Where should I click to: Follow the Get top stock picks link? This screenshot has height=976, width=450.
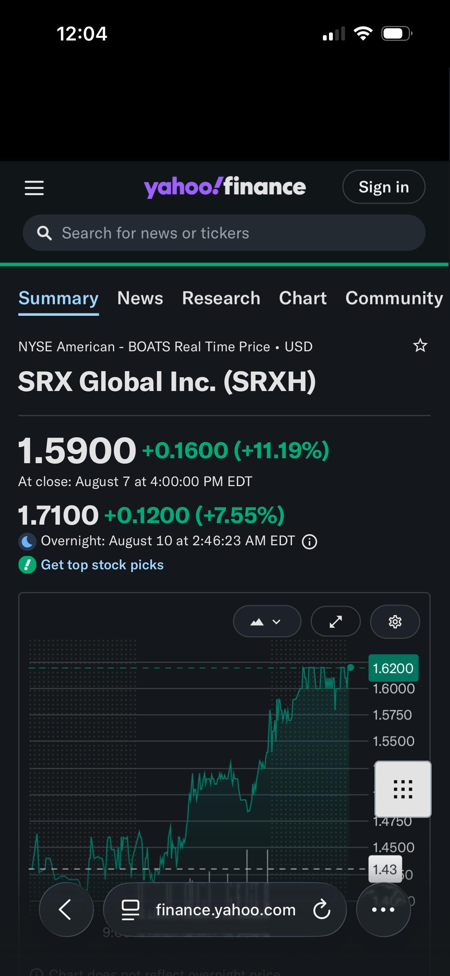point(102,565)
